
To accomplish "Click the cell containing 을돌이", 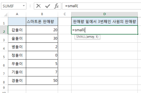I will [17, 38].
